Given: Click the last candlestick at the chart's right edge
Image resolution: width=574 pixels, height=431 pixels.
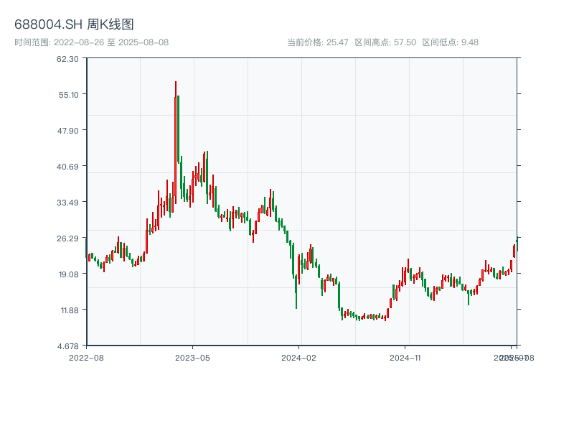Looking at the screenshot, I should (x=517, y=244).
